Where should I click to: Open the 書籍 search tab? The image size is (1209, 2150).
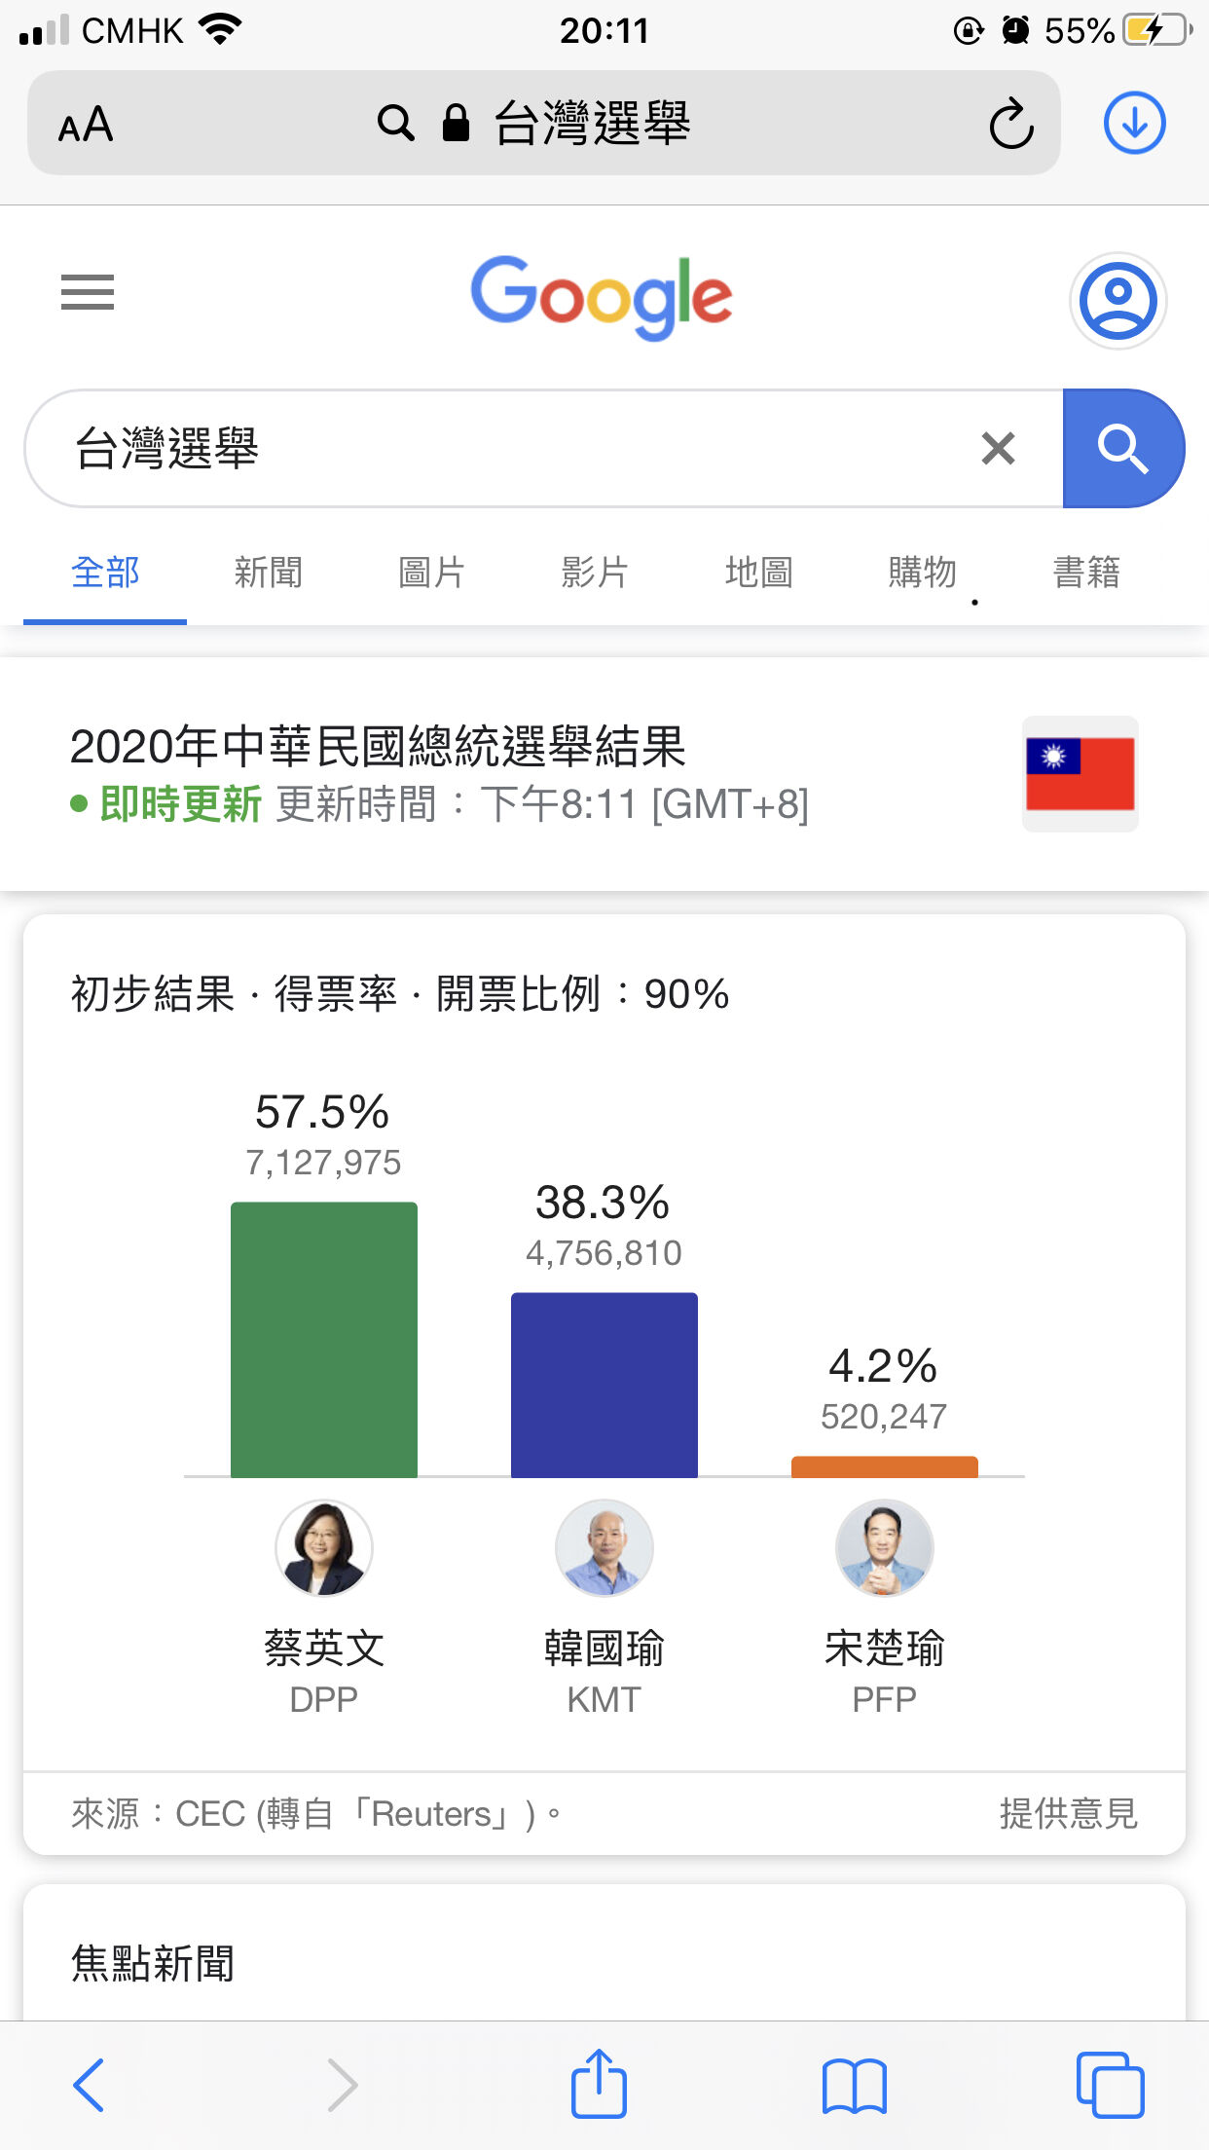point(1086,573)
